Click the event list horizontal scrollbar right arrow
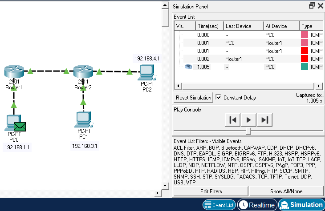Viewport: 325px width, 211px height. coord(319,85)
